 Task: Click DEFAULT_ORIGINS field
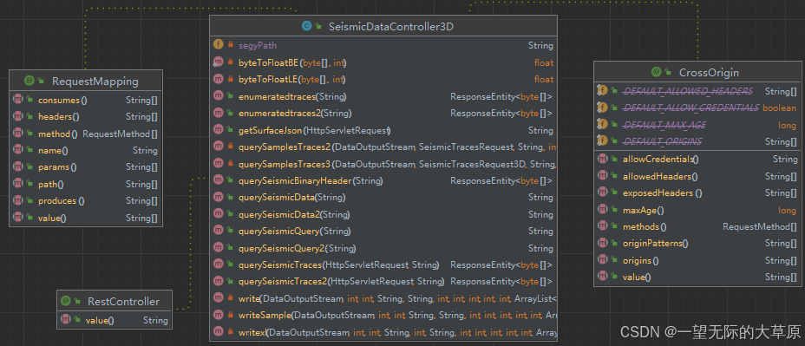tap(697, 141)
